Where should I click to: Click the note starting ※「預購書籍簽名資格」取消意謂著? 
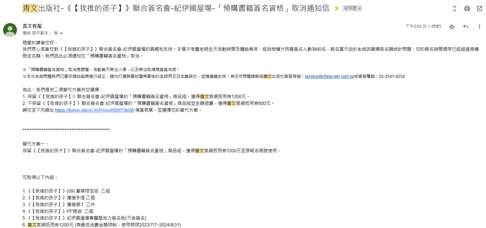[x=101, y=70]
